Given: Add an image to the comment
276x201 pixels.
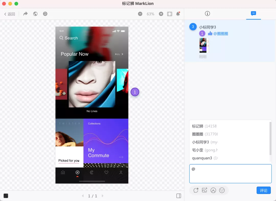Looking at the screenshot, I should coord(204,190).
